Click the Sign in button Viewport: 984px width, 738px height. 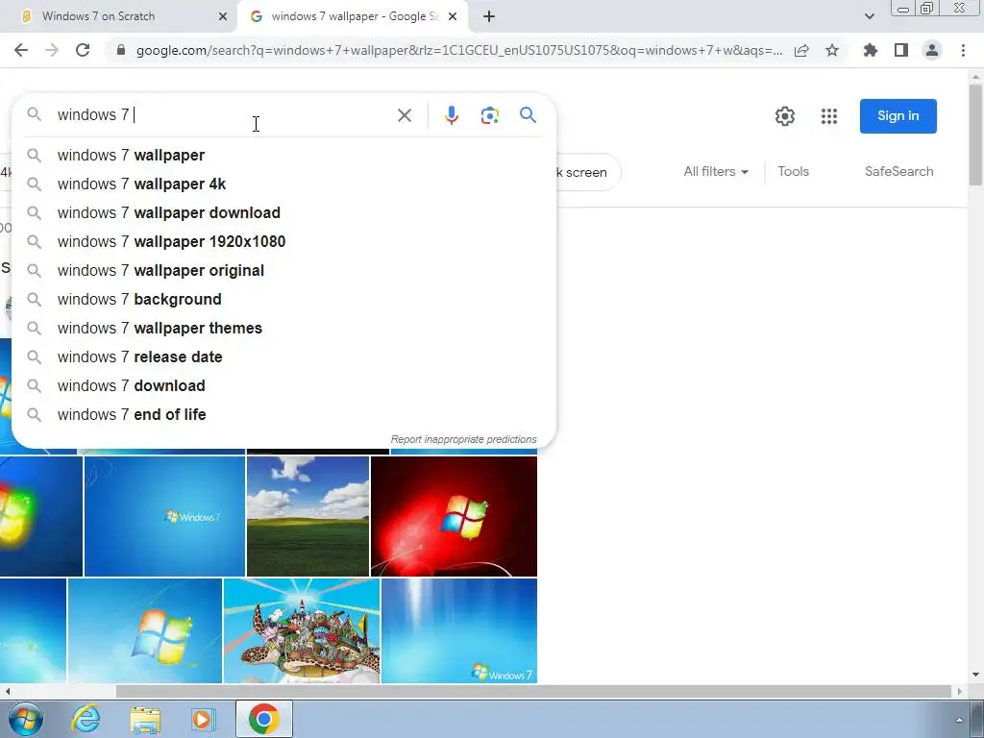[x=898, y=116]
